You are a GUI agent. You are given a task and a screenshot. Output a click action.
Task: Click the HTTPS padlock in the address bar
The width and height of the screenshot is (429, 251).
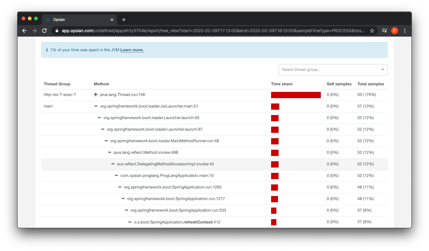pyautogui.click(x=57, y=31)
